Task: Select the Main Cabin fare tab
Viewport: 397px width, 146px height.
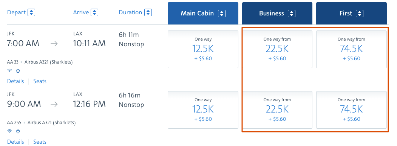Action: coord(203,14)
